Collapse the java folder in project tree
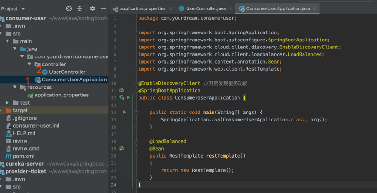This screenshot has width=377, height=193. click(x=15, y=49)
